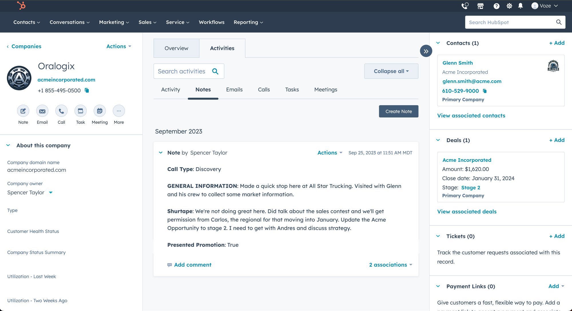Click the glenn.smith@acme.com email link
572x311 pixels.
[x=472, y=81]
